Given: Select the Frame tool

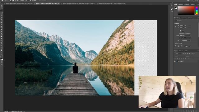Looking at the screenshot, I should click(x=2, y=17).
